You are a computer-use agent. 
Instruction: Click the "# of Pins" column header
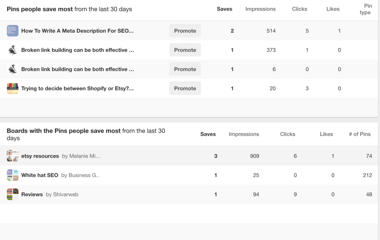(360, 134)
